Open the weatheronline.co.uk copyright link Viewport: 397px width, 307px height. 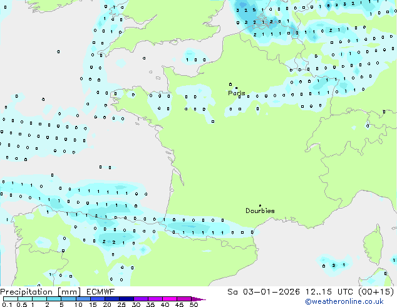(344, 301)
